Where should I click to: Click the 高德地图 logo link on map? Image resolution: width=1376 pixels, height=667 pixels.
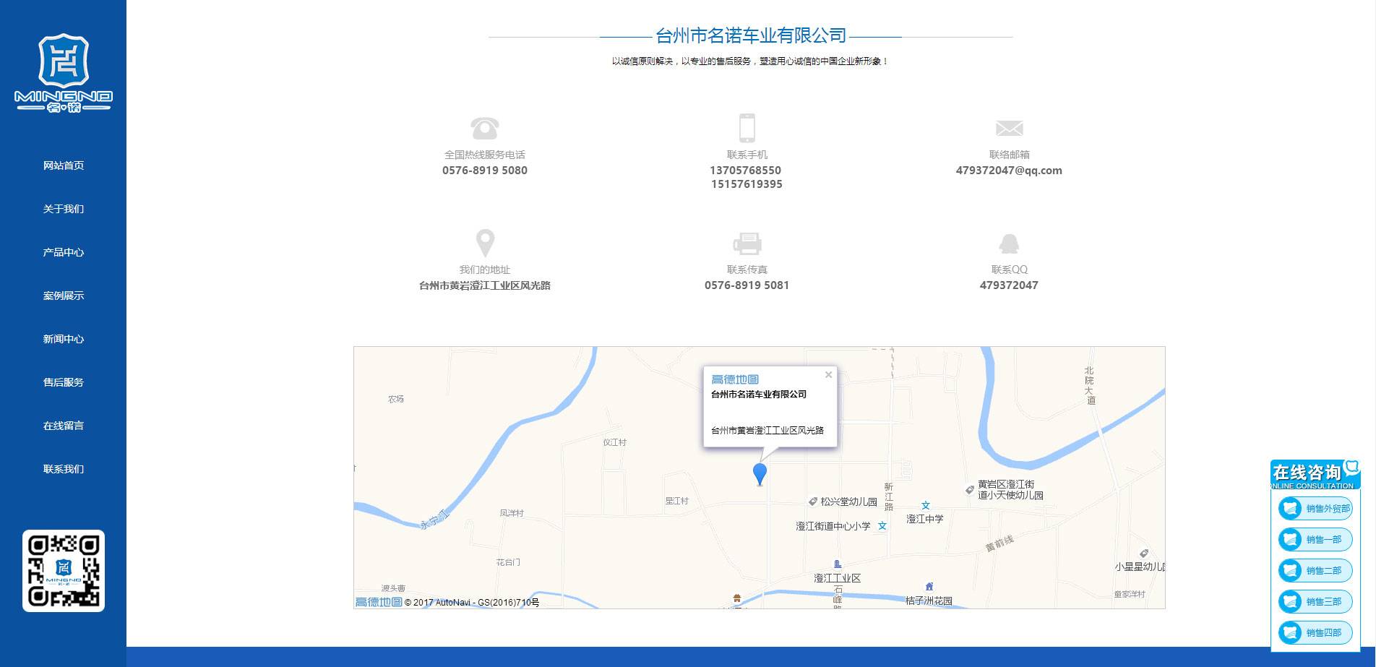[x=379, y=602]
